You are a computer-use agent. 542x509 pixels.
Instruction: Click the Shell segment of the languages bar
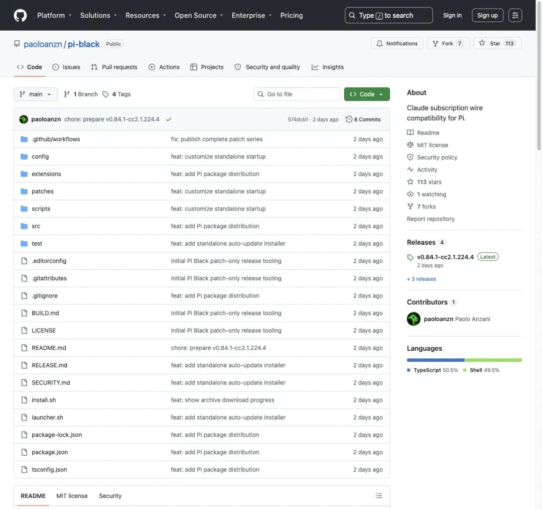point(493,360)
